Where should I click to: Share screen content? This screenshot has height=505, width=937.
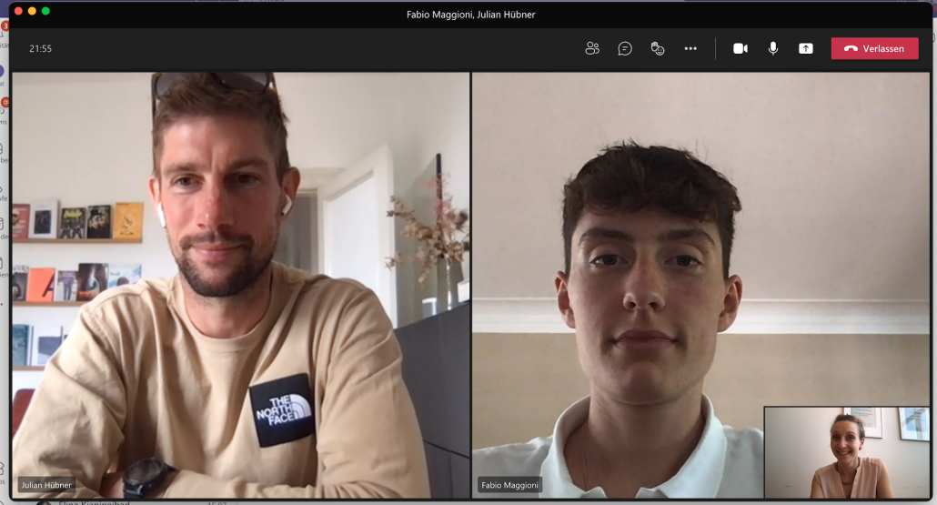pos(805,48)
